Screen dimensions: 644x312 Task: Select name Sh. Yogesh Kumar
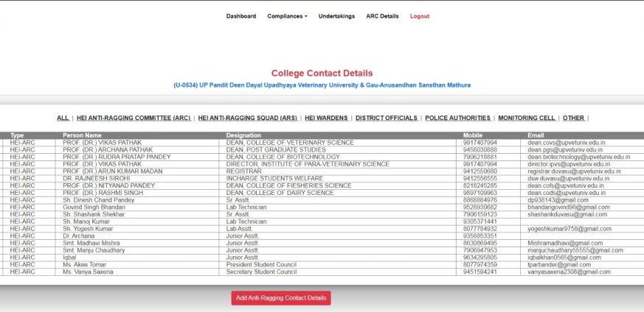[88, 229]
